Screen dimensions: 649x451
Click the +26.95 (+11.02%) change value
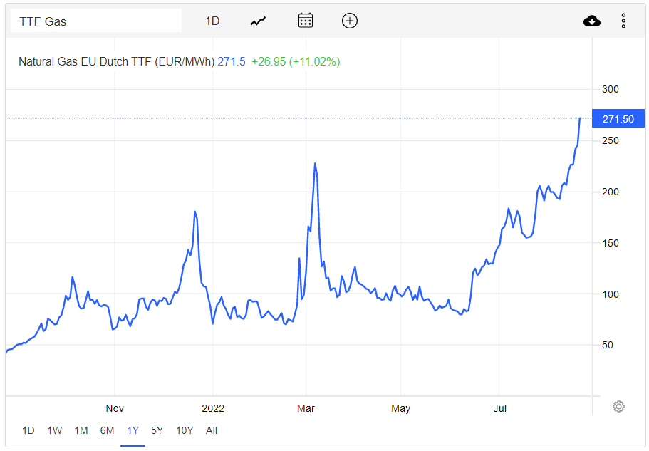(296, 62)
